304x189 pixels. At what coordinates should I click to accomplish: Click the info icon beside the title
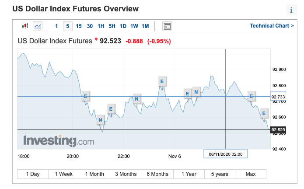click(x=291, y=10)
